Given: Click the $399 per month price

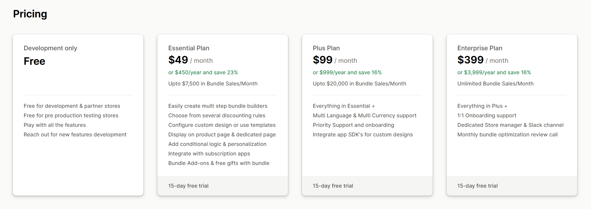Looking at the screenshot, I should 483,60.
